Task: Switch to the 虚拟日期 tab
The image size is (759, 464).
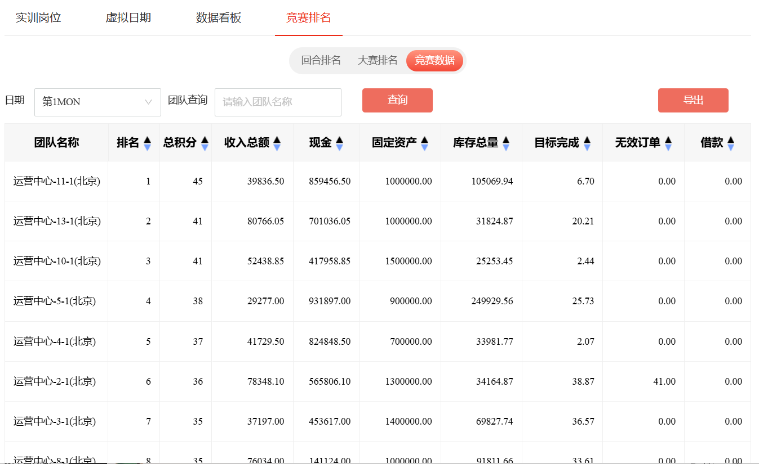Action: pos(128,17)
